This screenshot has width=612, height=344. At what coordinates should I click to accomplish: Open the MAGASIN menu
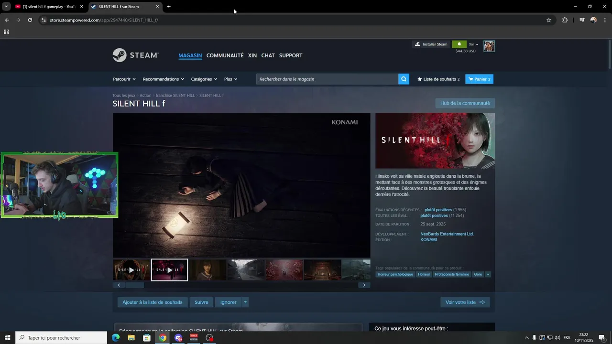pos(190,55)
